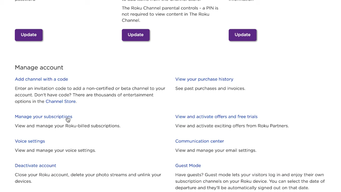Click the Guest mode description paragraph
341x192 pixels.
[250, 181]
